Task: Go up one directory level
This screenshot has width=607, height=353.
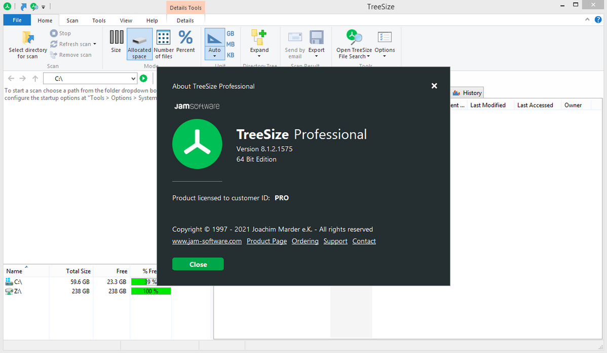Action: (x=35, y=79)
